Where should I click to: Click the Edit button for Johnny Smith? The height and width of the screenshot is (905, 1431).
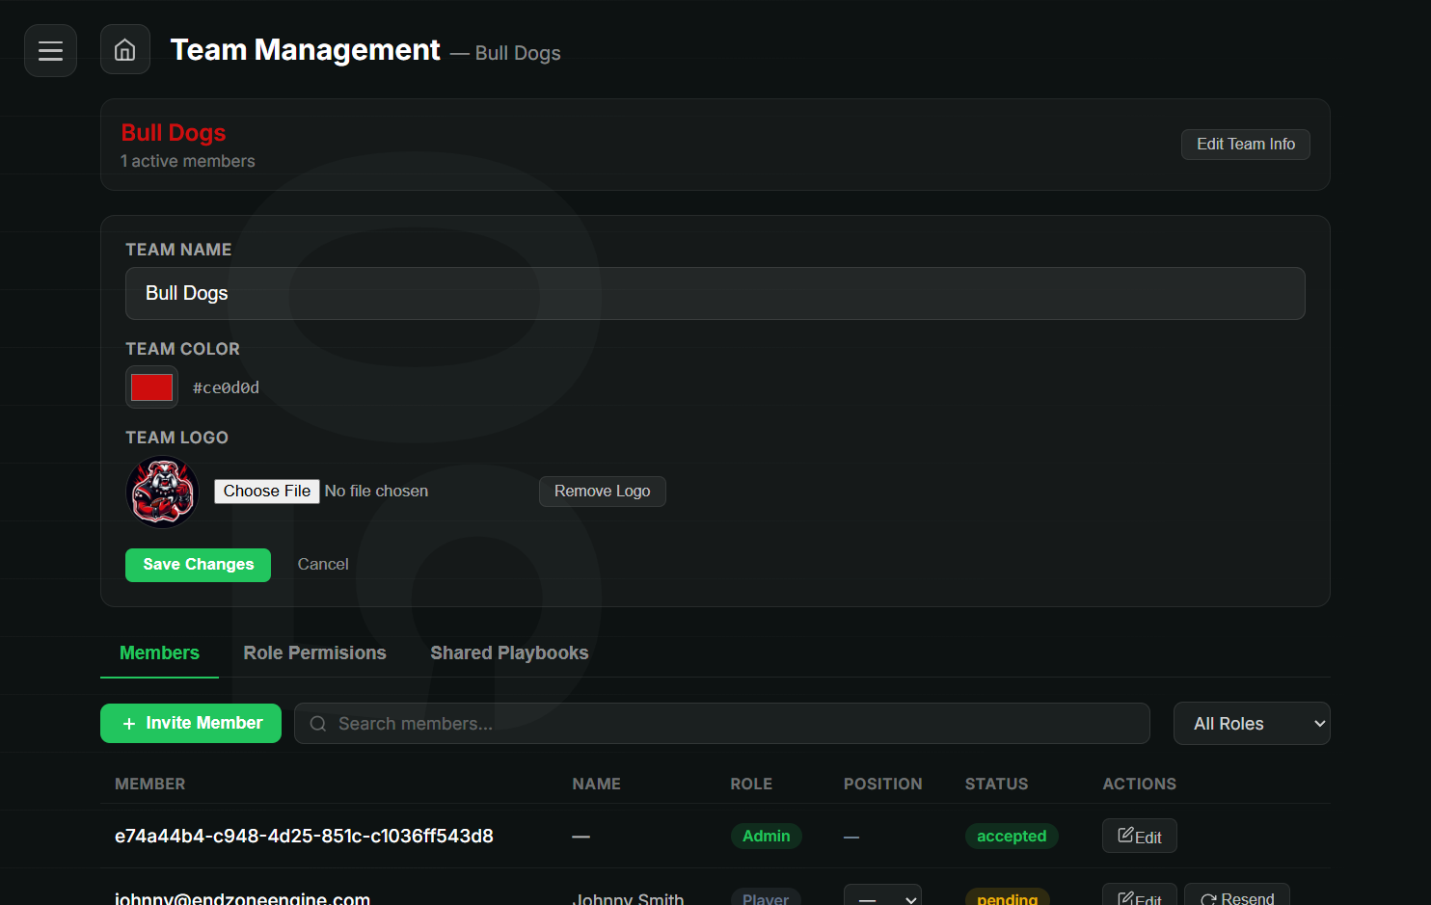click(x=1140, y=896)
